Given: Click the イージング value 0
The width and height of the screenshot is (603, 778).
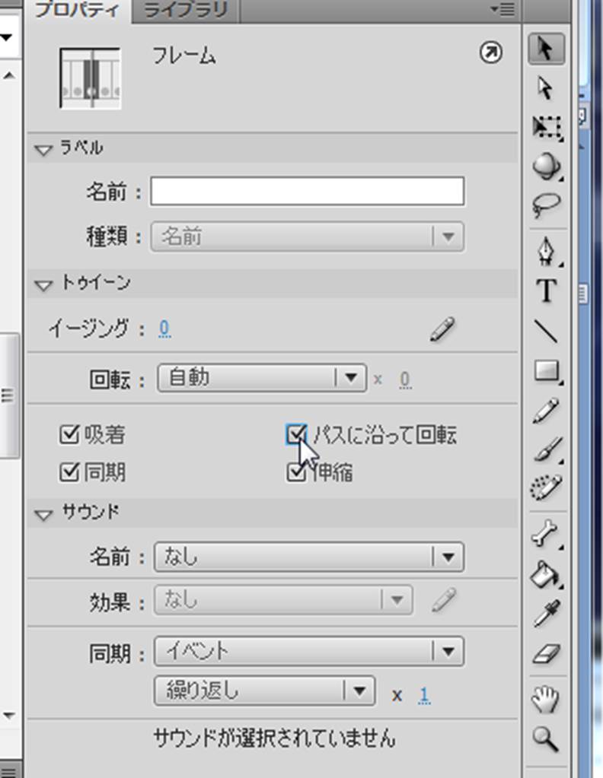Looking at the screenshot, I should 164,329.
